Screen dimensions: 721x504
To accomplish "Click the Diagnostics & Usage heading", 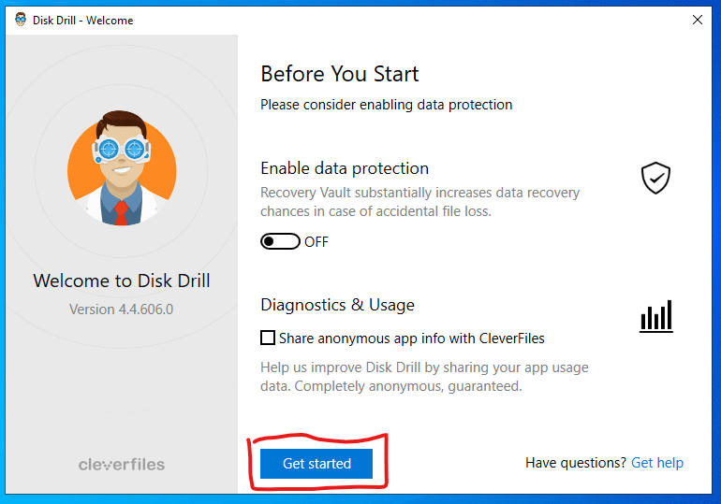I will coord(337,305).
